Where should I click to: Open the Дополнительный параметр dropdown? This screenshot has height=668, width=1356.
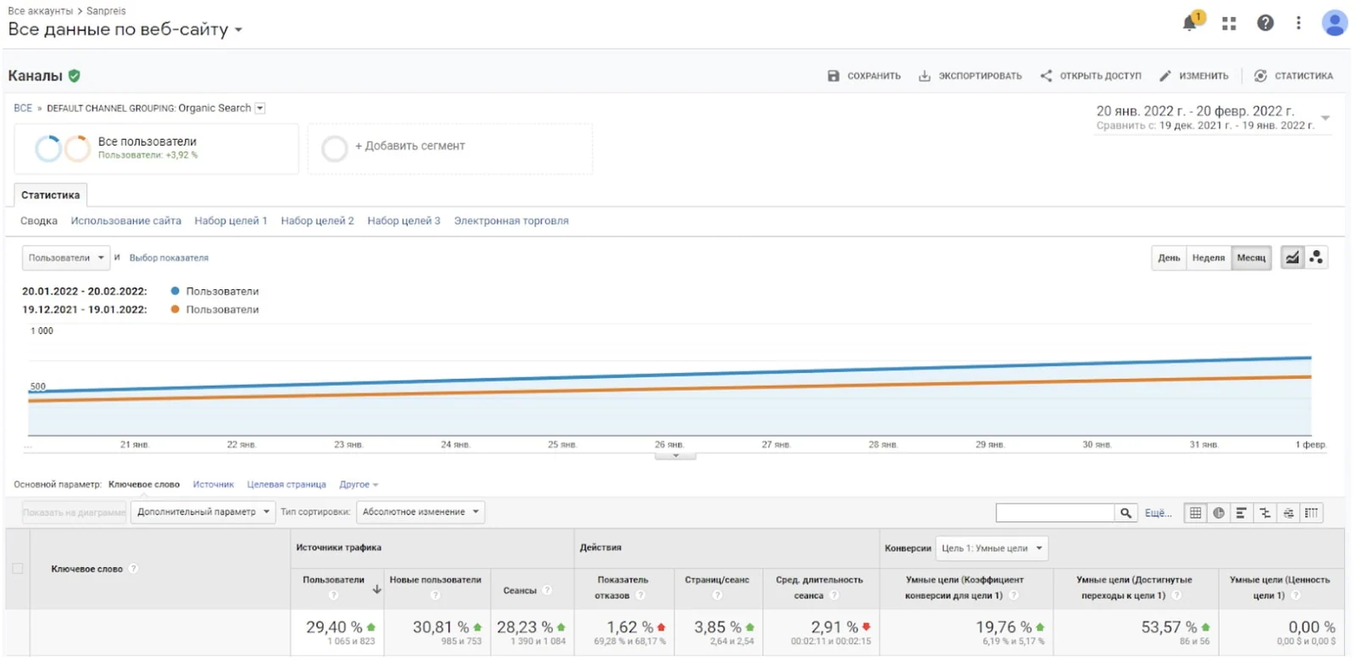click(x=203, y=512)
